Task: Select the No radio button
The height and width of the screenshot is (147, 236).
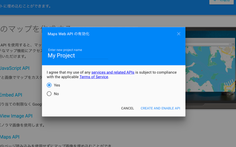Action: click(49, 94)
